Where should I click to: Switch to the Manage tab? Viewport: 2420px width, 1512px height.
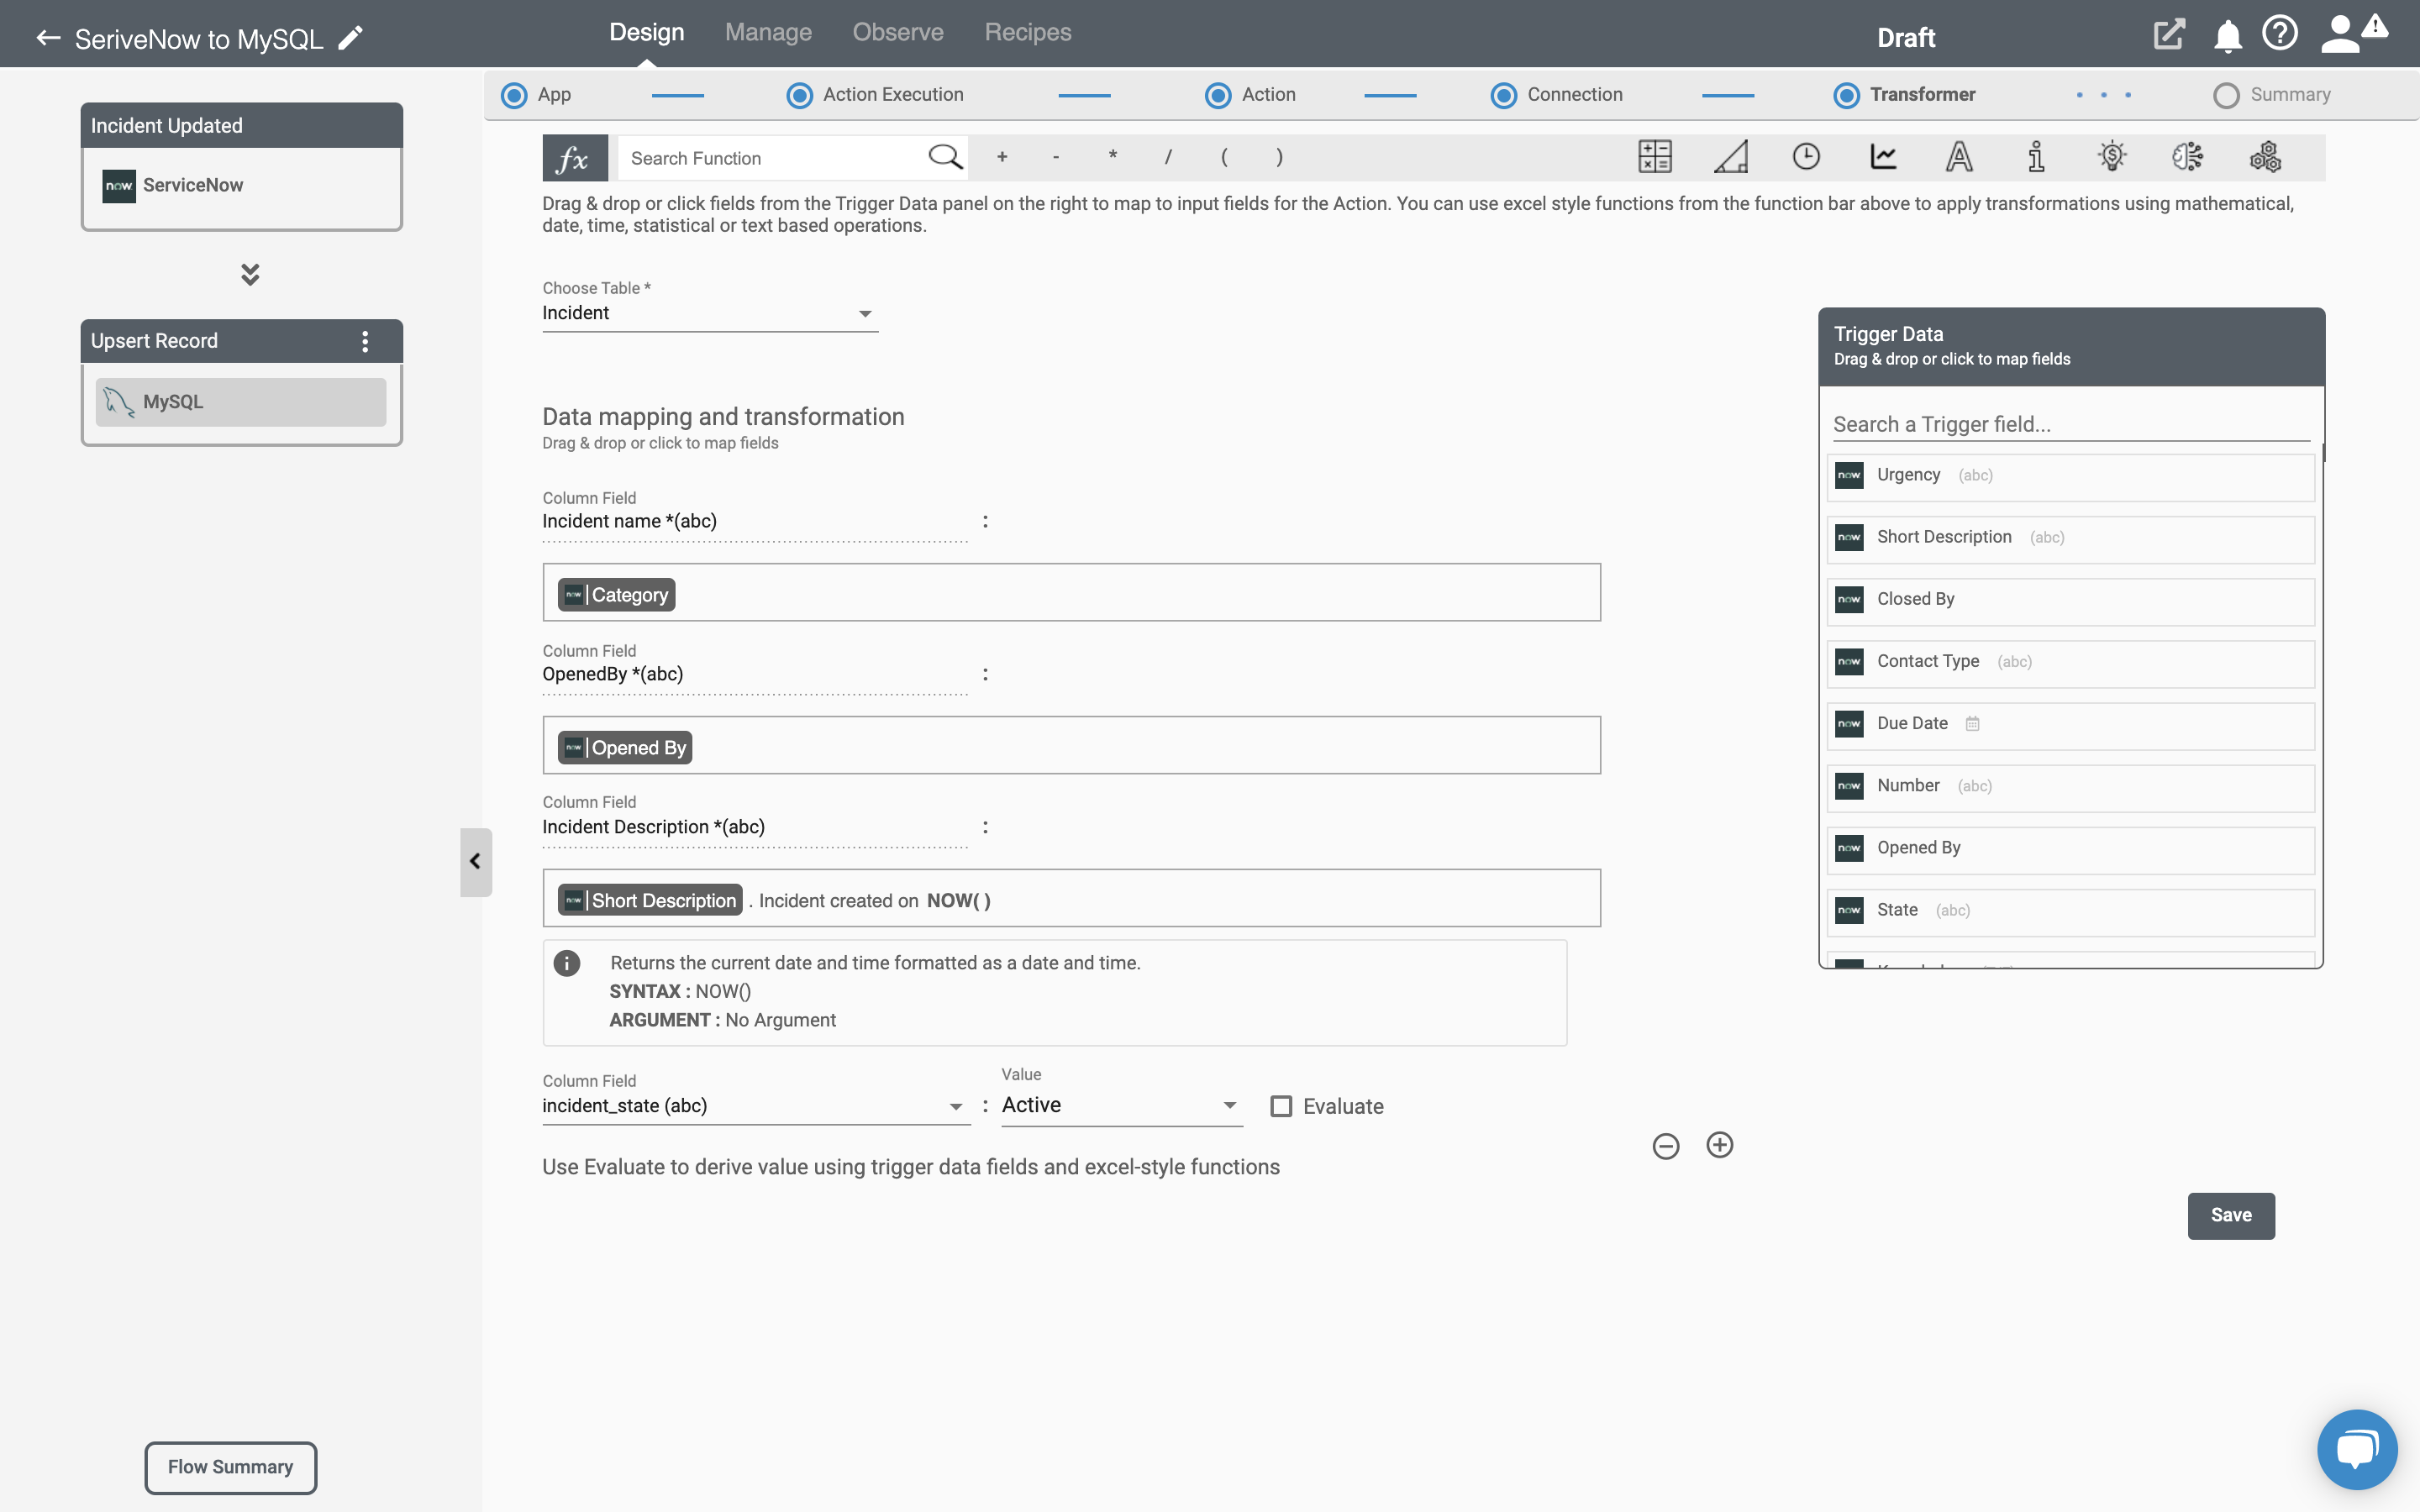coord(768,31)
